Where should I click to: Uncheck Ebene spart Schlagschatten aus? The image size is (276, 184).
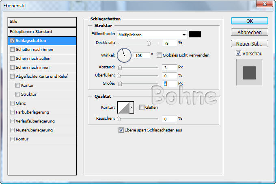pyautogui.click(x=121, y=130)
